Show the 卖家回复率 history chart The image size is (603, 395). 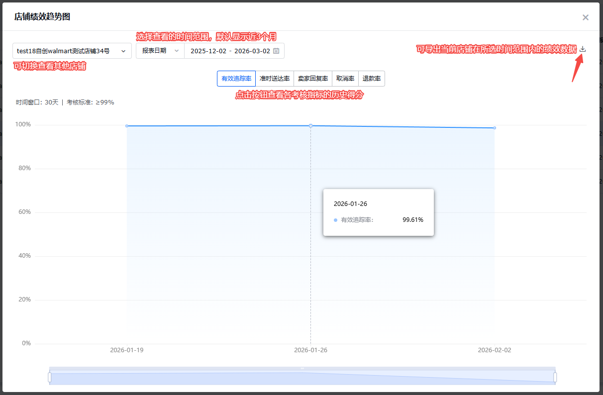click(x=313, y=79)
